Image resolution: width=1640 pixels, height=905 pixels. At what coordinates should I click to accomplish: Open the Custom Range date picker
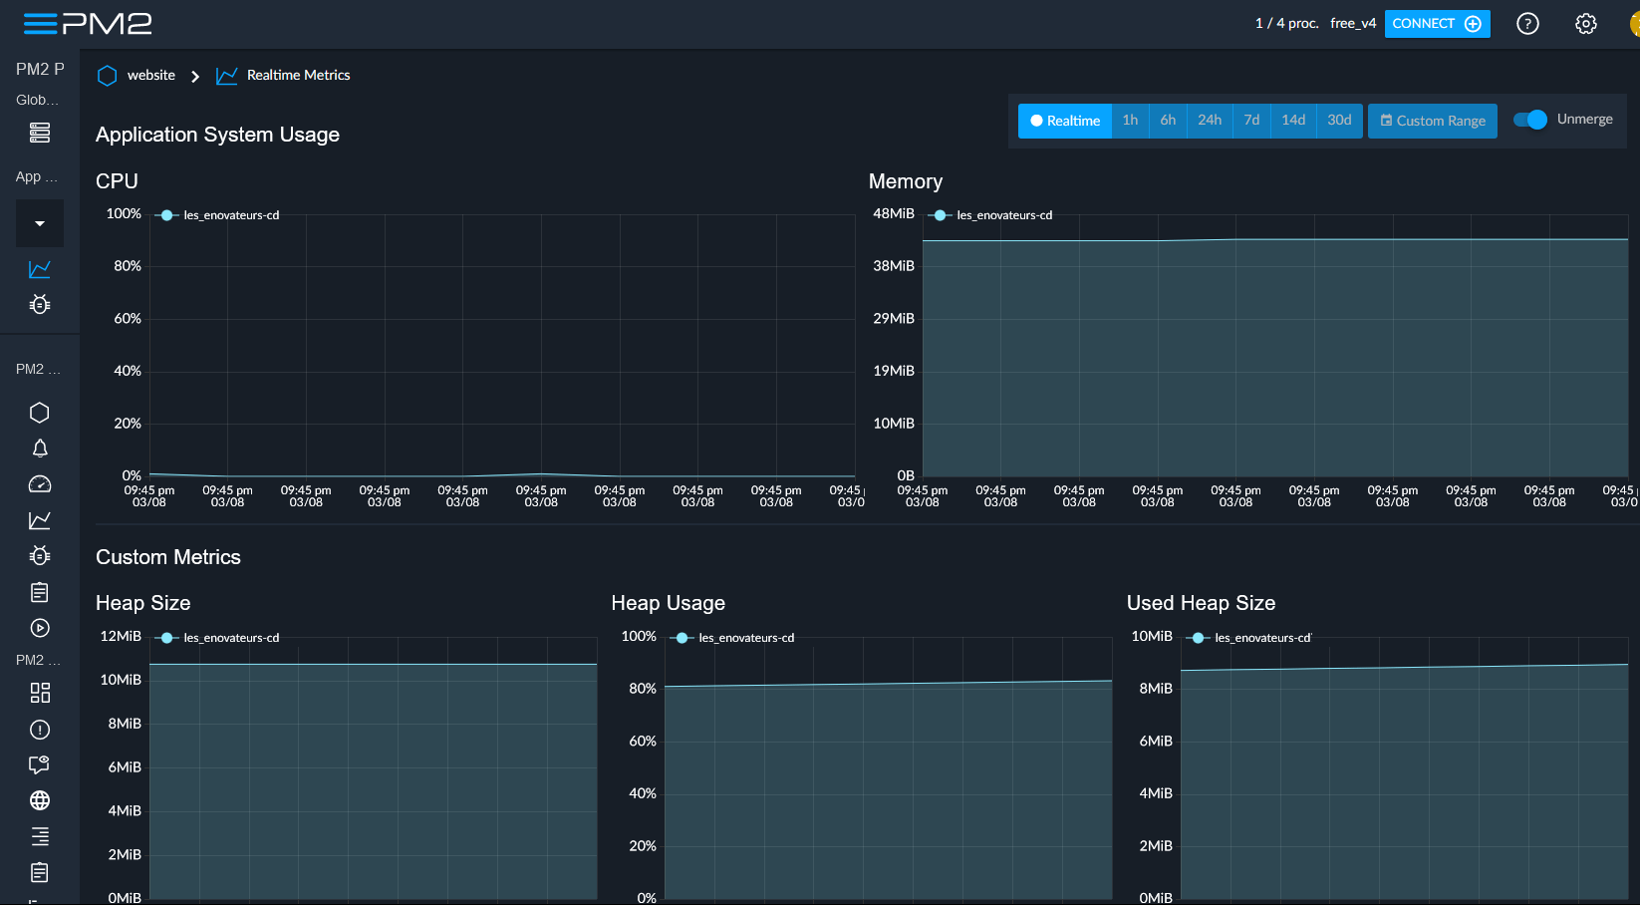1432,121
